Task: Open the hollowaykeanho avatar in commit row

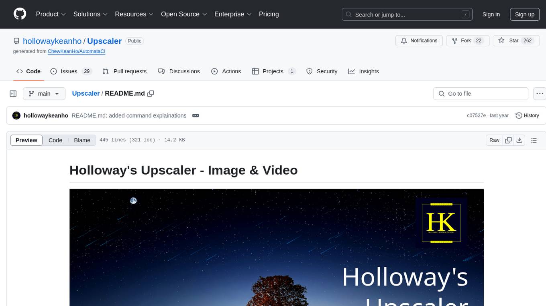Action: [x=16, y=115]
